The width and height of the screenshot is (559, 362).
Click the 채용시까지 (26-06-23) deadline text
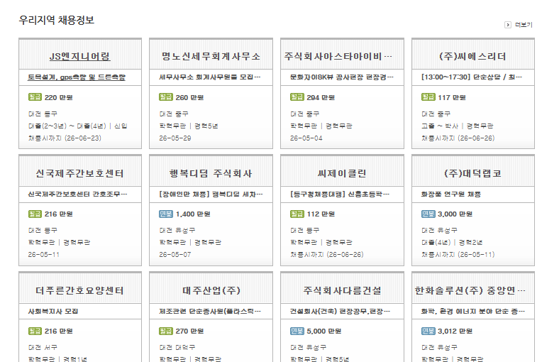pos(65,138)
